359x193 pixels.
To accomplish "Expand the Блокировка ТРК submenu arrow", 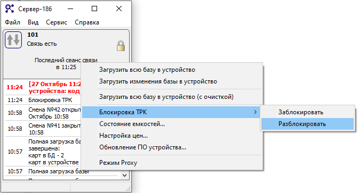I will pos(256,112).
